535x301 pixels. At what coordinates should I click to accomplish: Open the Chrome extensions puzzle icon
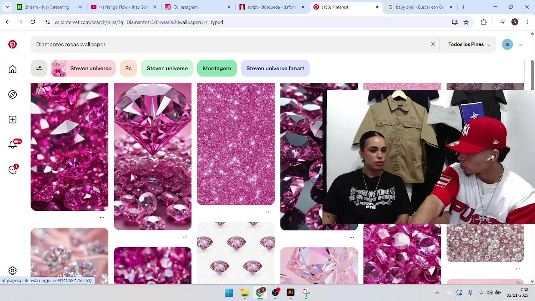[x=484, y=22]
